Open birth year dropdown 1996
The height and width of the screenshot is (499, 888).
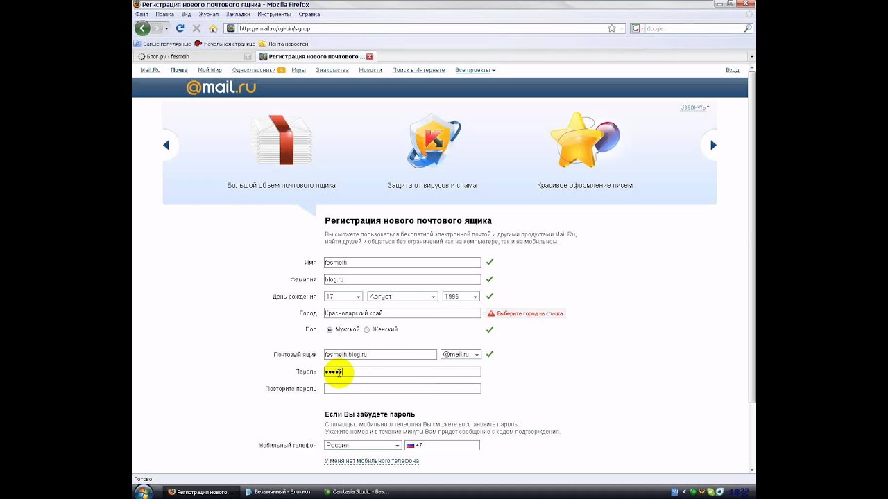pos(461,297)
